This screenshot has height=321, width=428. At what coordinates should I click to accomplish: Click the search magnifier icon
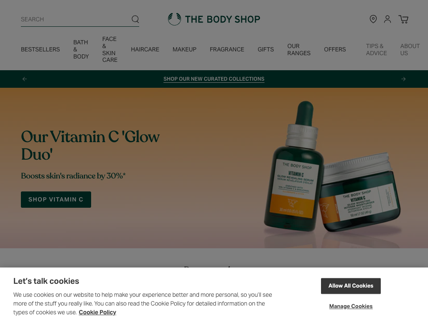click(x=135, y=19)
